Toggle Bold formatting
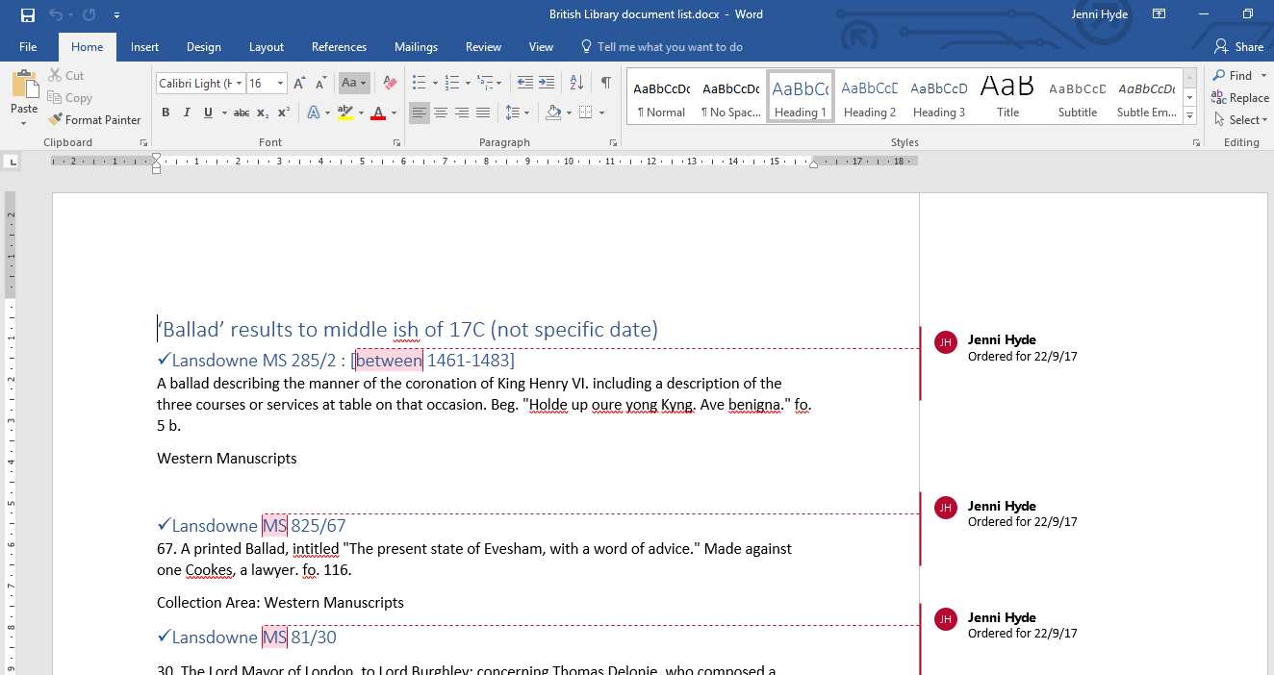The image size is (1274, 675). pos(166,113)
